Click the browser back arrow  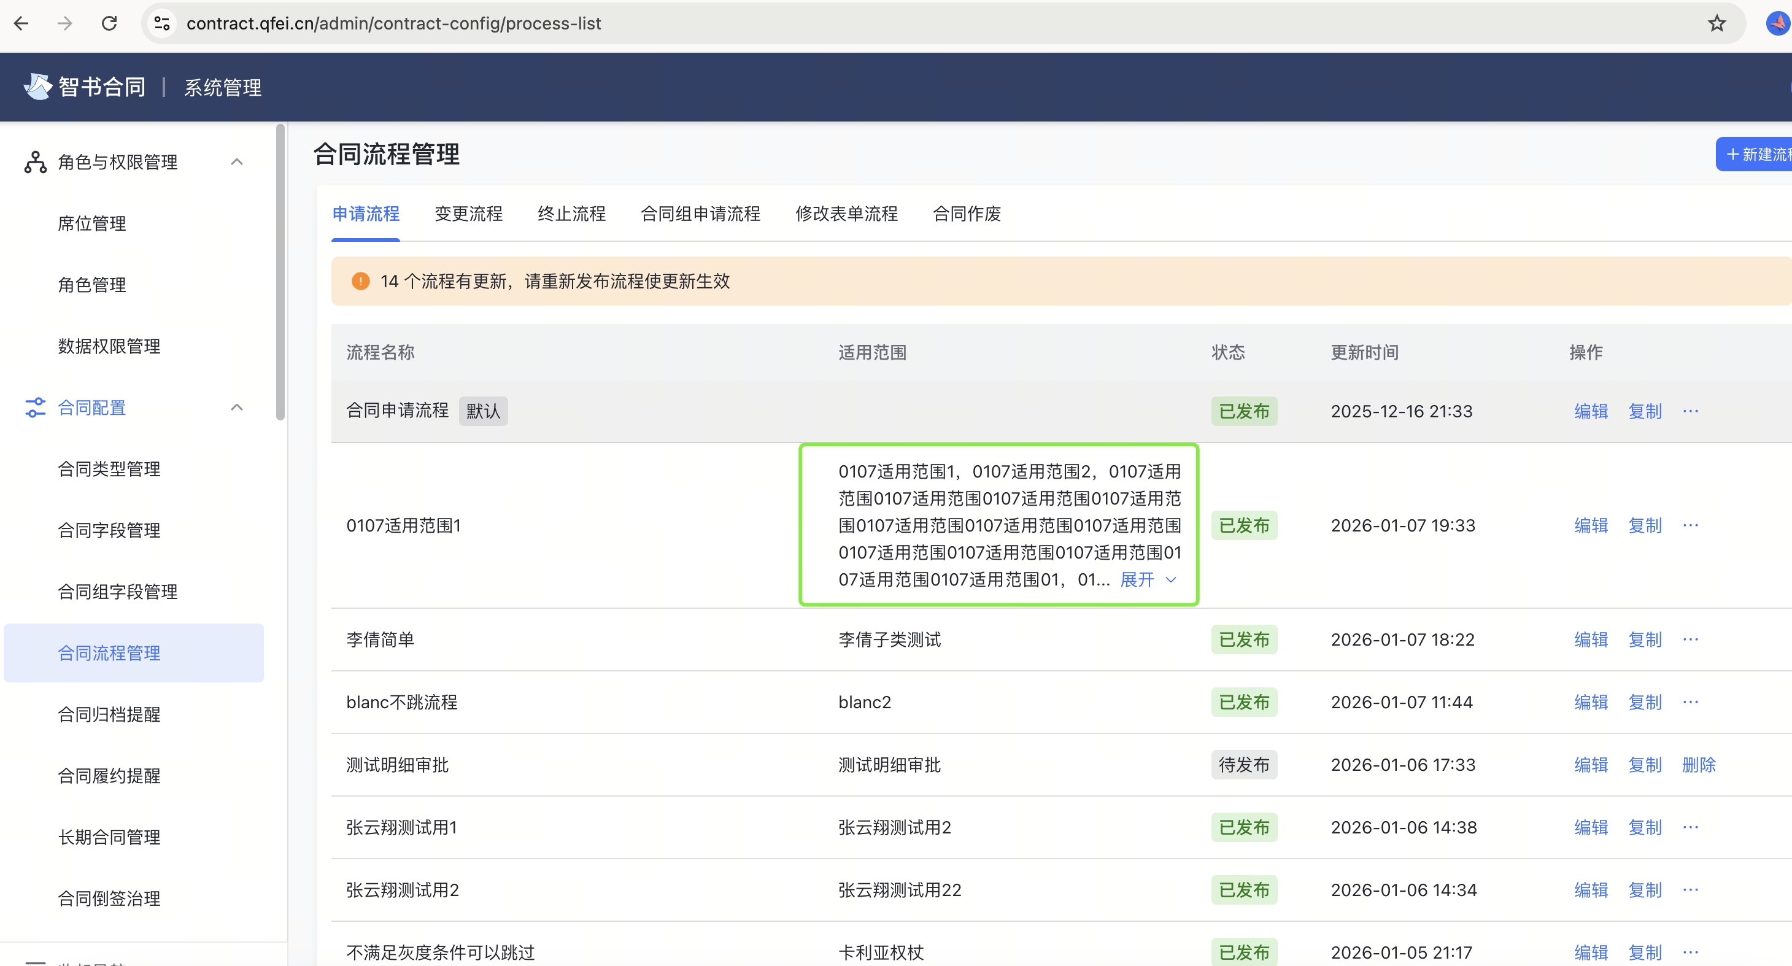(x=21, y=23)
